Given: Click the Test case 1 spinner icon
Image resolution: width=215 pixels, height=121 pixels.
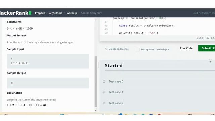Looking at the screenshot, I should click(x=104, y=92).
